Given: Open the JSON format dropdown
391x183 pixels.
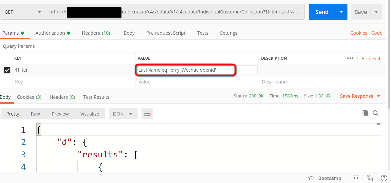Looking at the screenshot, I should click(123, 114).
